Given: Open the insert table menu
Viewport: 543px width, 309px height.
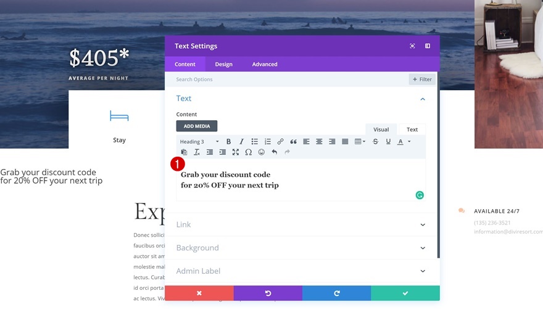Looking at the screenshot, I should (360, 141).
